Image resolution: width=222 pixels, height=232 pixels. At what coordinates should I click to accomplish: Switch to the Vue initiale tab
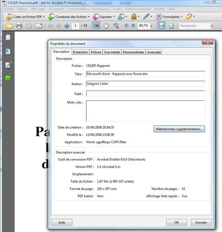coord(112,52)
